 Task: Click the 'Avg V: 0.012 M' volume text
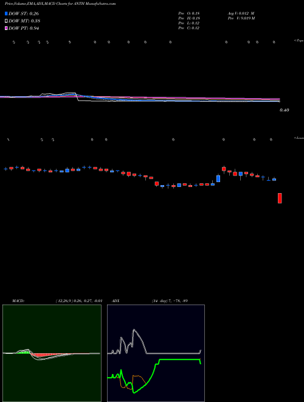tap(241, 13)
